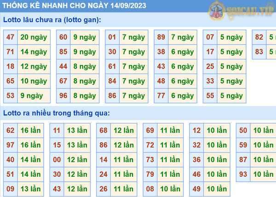Select number 65 in lotto gan table
The height and width of the screenshot is (197, 276).
pyautogui.click(x=11, y=81)
